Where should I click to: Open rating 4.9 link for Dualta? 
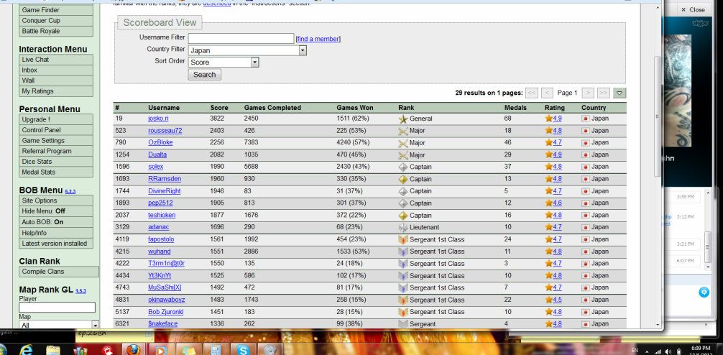point(557,155)
